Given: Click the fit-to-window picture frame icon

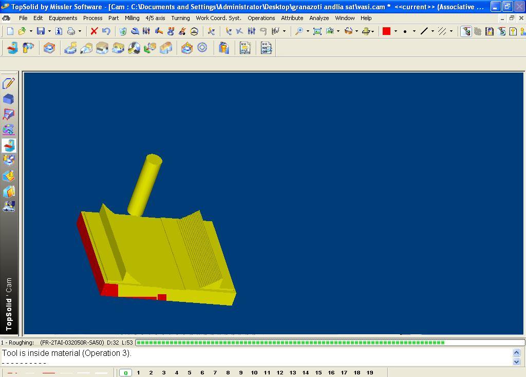Looking at the screenshot, I should coord(317,31).
